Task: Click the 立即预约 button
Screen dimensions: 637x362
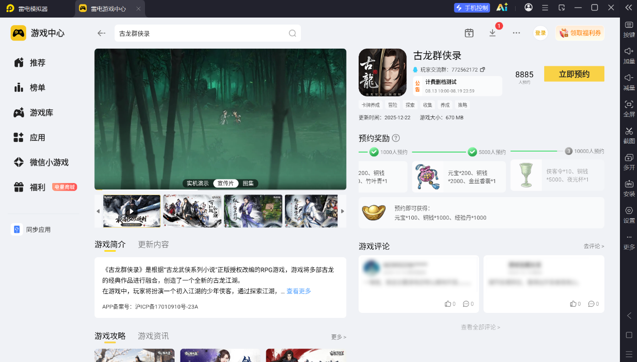Action: 574,74
